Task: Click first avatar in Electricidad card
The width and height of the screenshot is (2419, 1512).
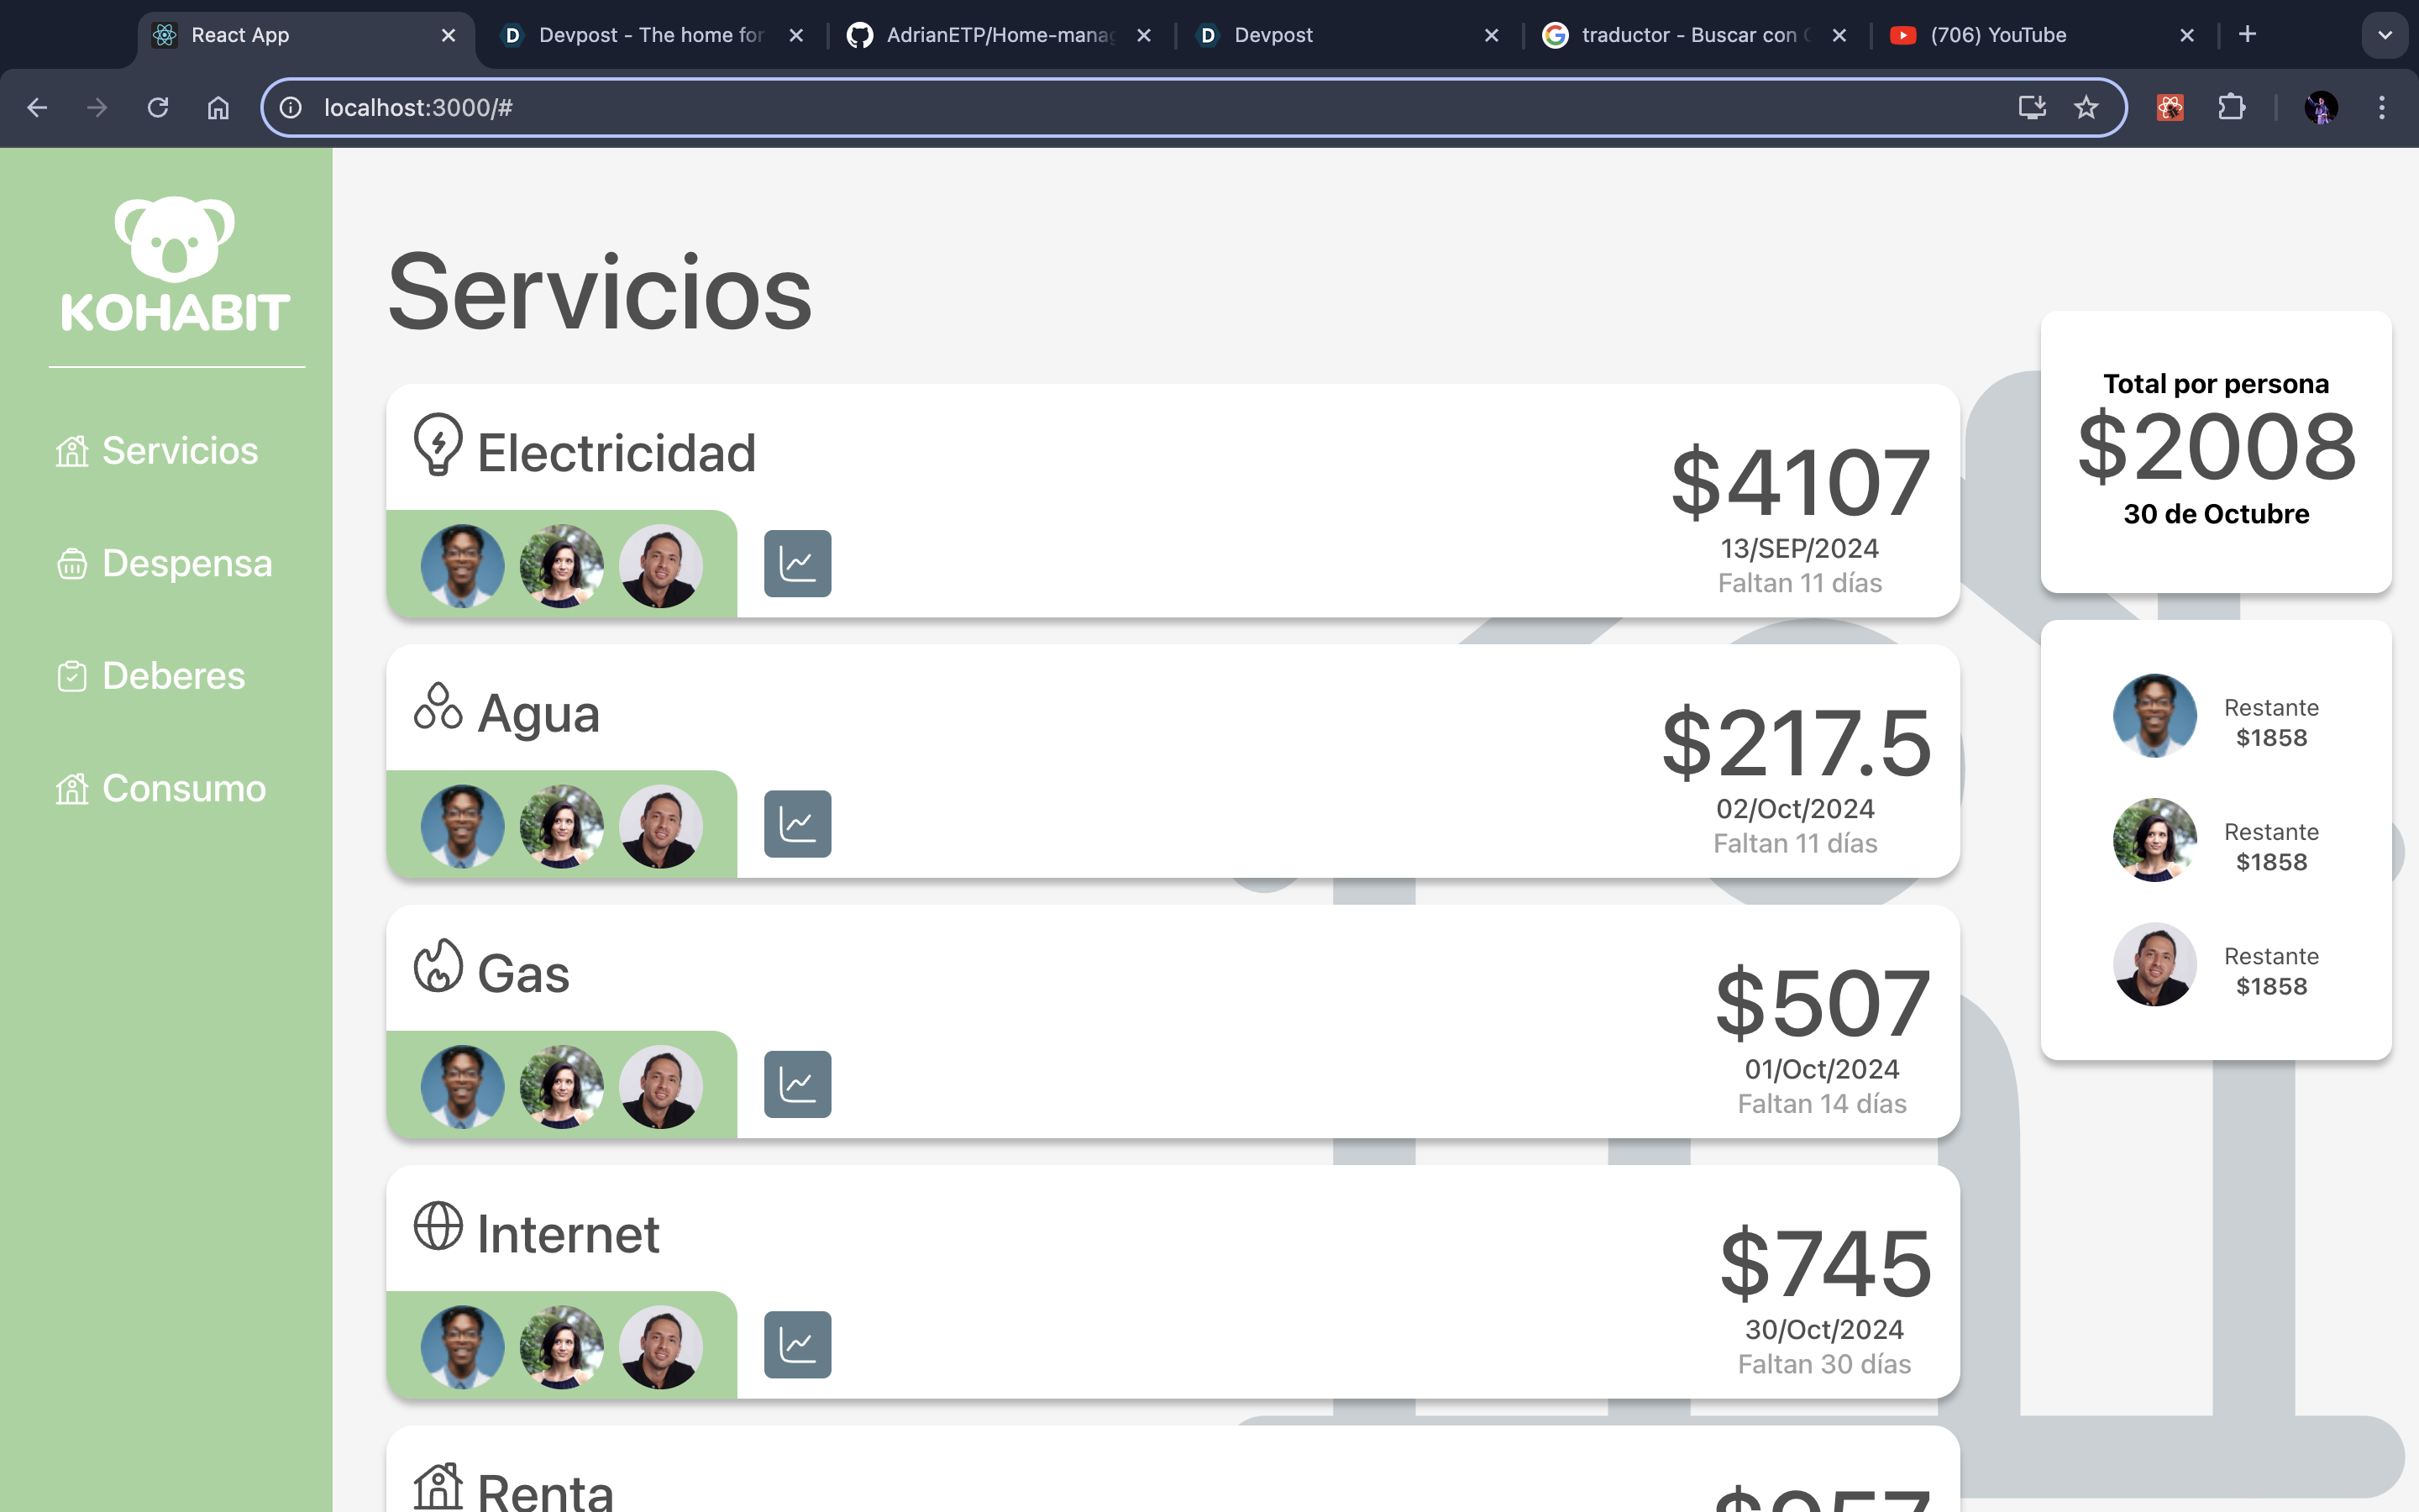Action: pyautogui.click(x=462, y=566)
